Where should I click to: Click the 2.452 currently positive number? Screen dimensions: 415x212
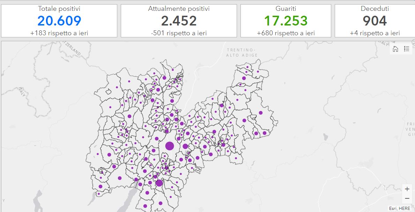tap(179, 21)
